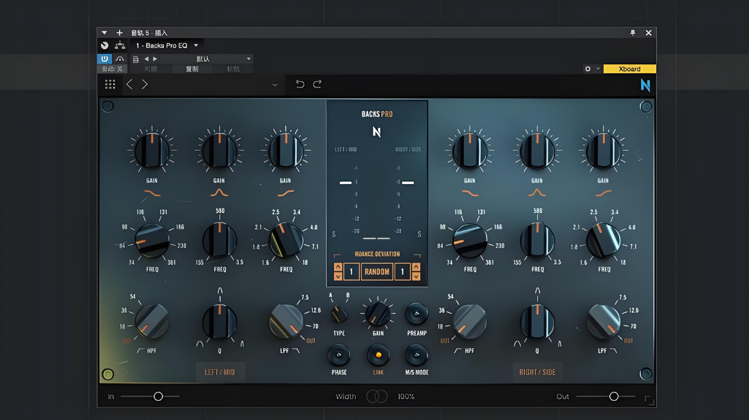Open the '1 - Backs Pro EQ' plugin dropdown

167,45
